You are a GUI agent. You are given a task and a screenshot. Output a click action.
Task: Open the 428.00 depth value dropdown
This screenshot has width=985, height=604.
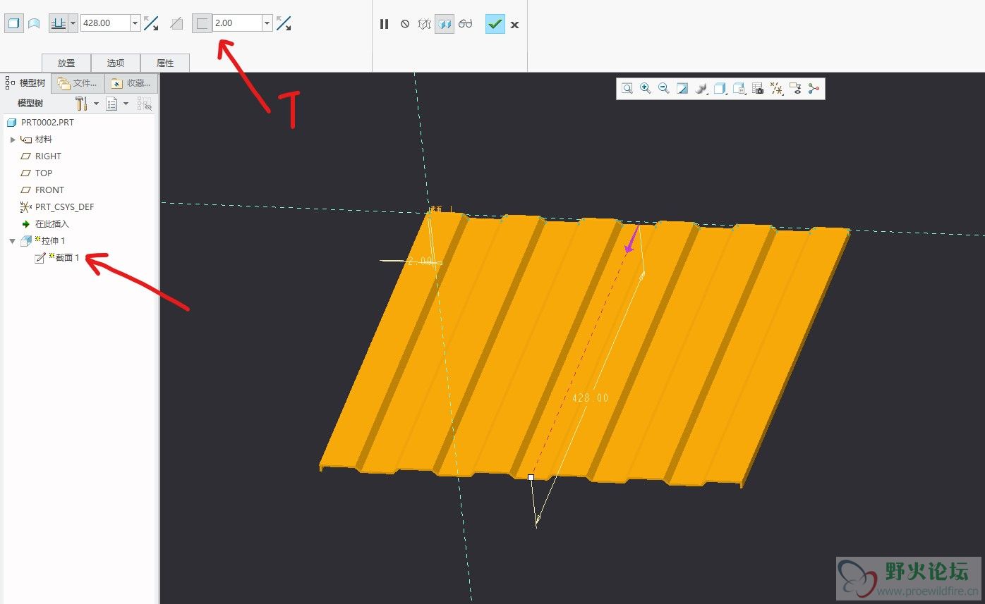(135, 23)
